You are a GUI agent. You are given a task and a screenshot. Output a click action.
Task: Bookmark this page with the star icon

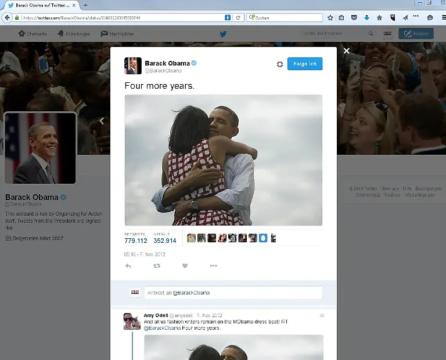tap(330, 18)
